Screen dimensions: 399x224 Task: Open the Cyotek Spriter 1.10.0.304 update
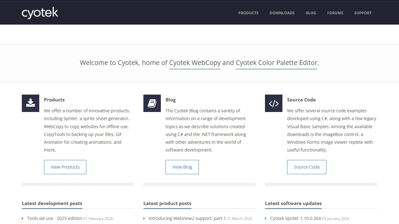(295, 218)
